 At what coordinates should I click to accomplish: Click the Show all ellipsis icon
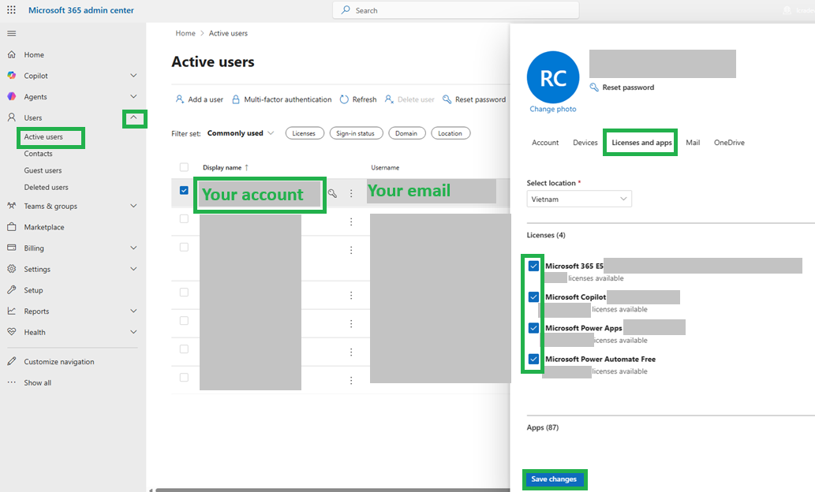point(11,382)
